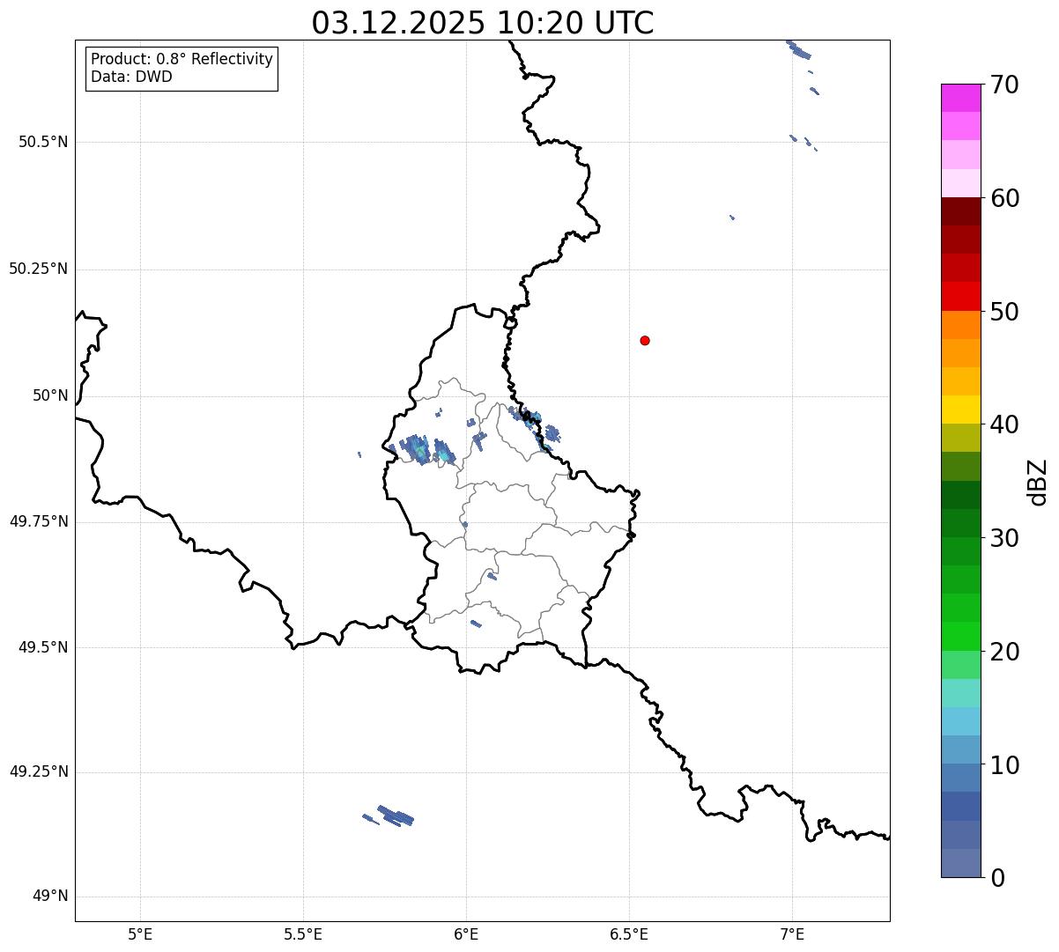Pick the magenta swatch at colorbar top

pos(960,98)
